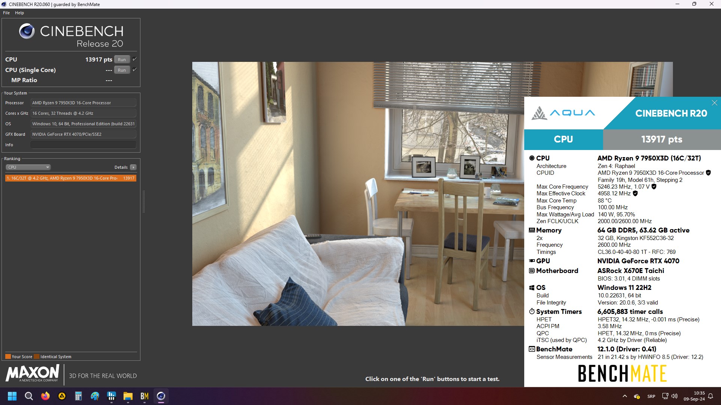
Task: Click the BENCHMATE logo at panel bottom
Action: 622,373
